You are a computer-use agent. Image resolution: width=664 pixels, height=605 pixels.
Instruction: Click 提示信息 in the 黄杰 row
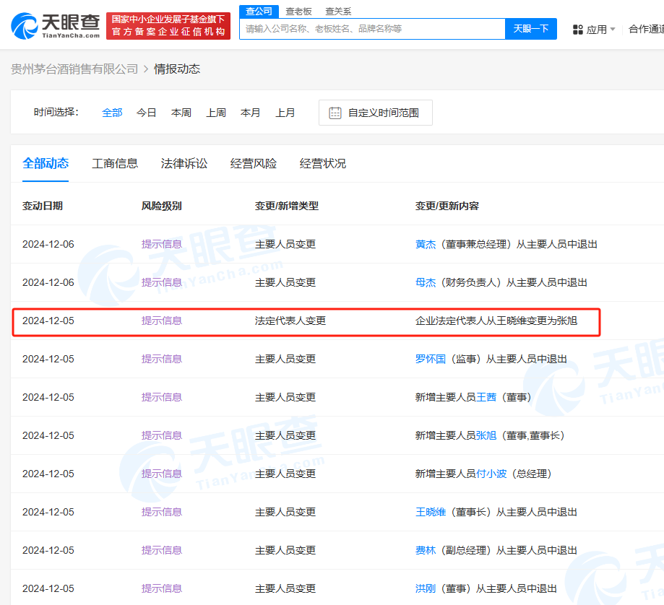(162, 245)
